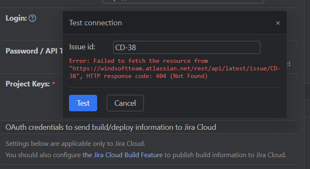The width and height of the screenshot is (310, 169).
Task: Close the Test connection dialog
Action: [x=278, y=23]
